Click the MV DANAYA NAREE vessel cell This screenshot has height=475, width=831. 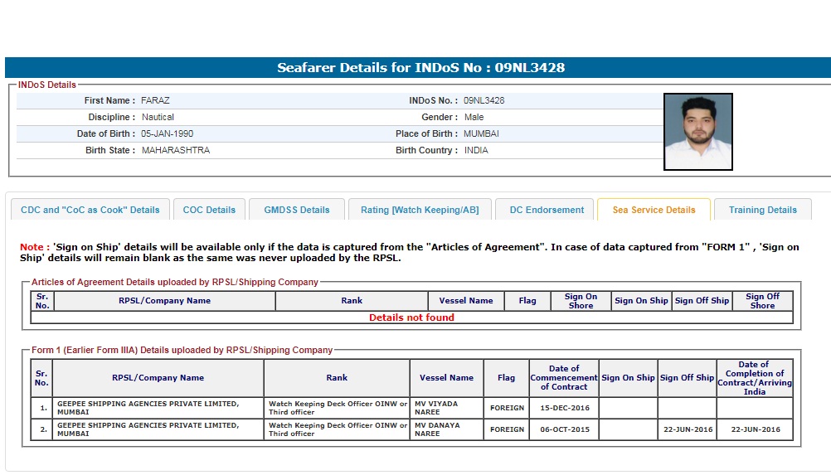click(x=446, y=429)
